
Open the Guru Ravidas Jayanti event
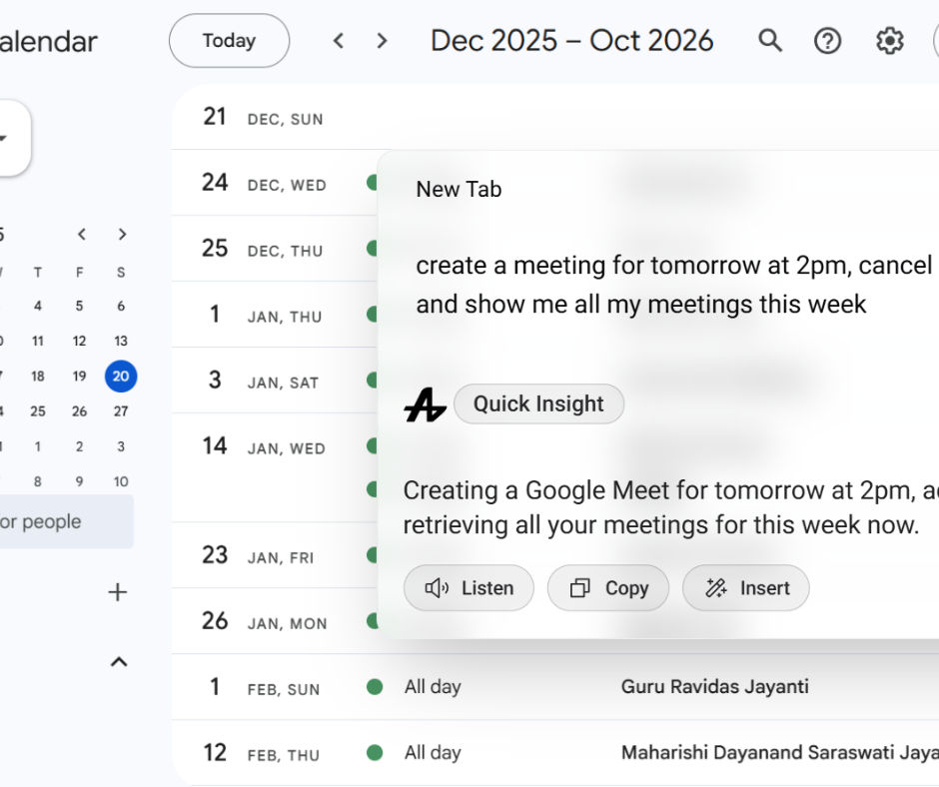(x=714, y=687)
